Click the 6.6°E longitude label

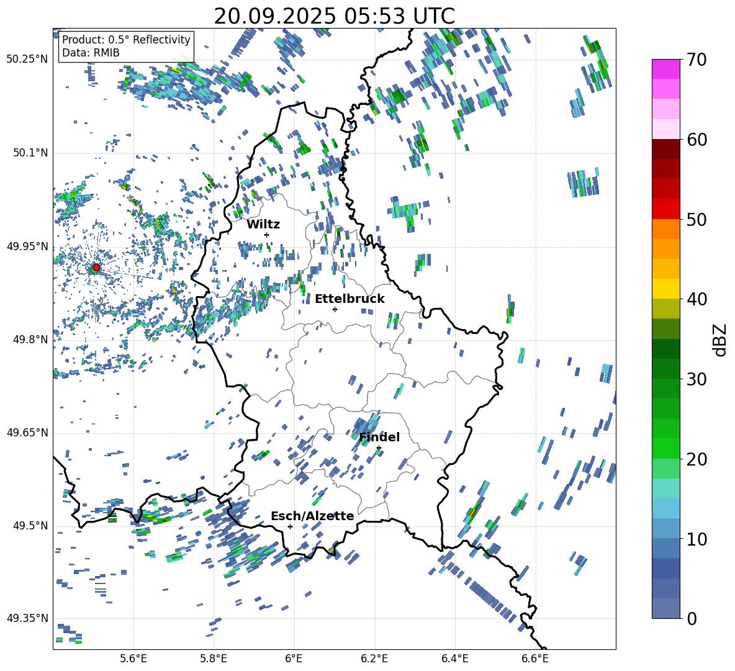pos(535,659)
